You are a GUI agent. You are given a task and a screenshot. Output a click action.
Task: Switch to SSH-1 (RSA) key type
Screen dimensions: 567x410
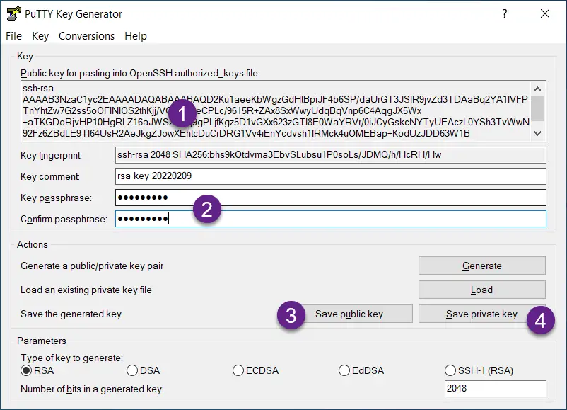tap(450, 370)
